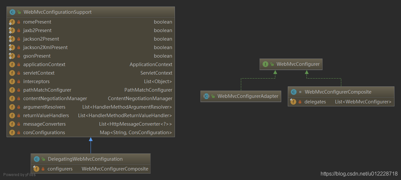The height and width of the screenshot is (180, 401).
Task: Click the field icon beside jackson2Present
Action: pyautogui.click(x=12, y=39)
